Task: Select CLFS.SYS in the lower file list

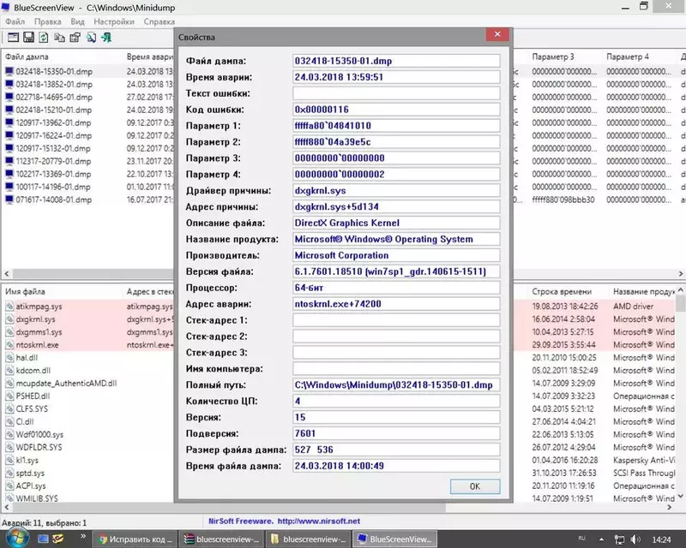Action: (x=32, y=409)
